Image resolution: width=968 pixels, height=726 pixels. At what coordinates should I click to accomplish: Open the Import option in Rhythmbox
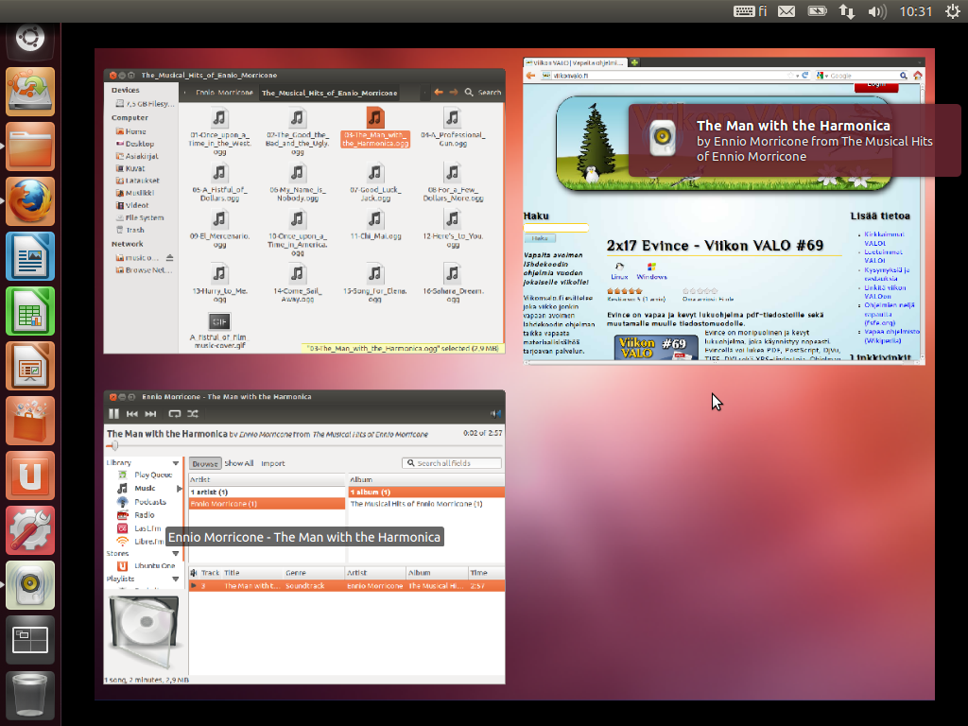pyautogui.click(x=273, y=463)
